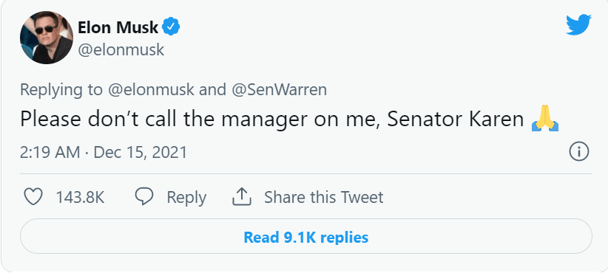Click the Reply text label
Screen dimensions: 608x273
(186, 198)
